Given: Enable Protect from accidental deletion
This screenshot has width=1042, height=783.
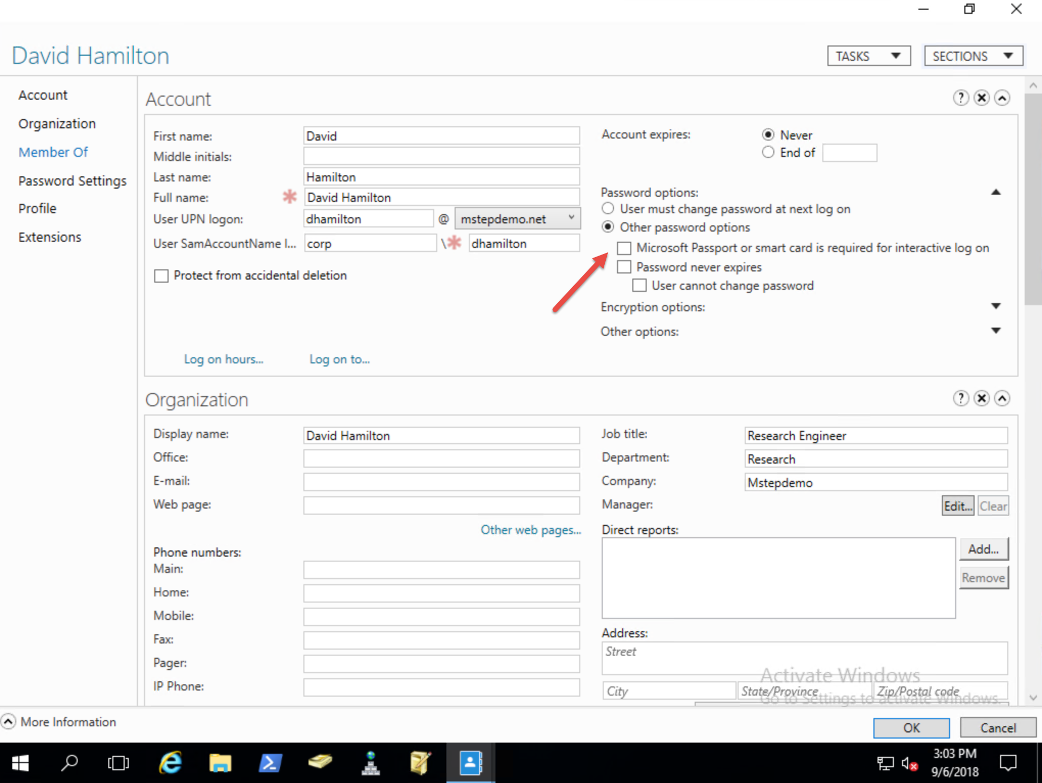Looking at the screenshot, I should coord(161,276).
